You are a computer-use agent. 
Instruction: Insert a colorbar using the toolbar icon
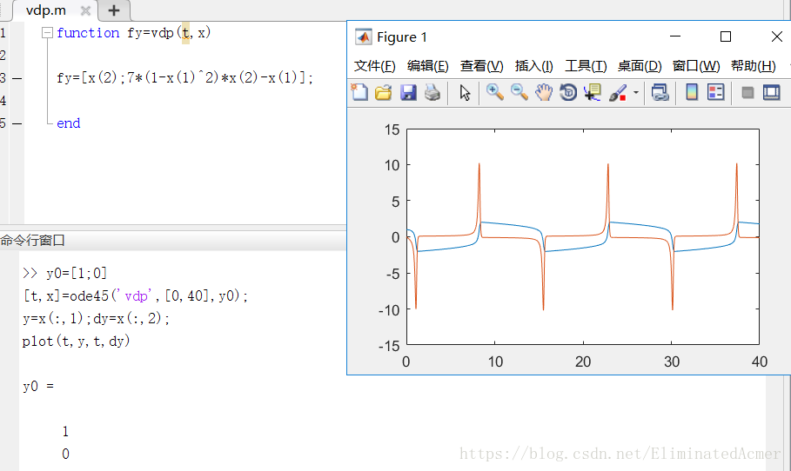click(x=692, y=92)
